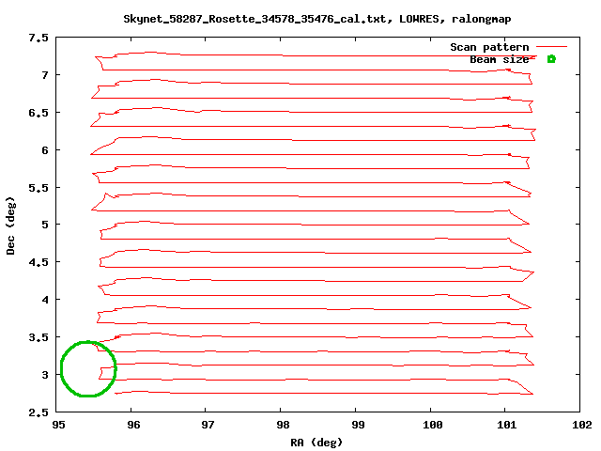Click the y-axis tick label 5.5

[x=39, y=188]
